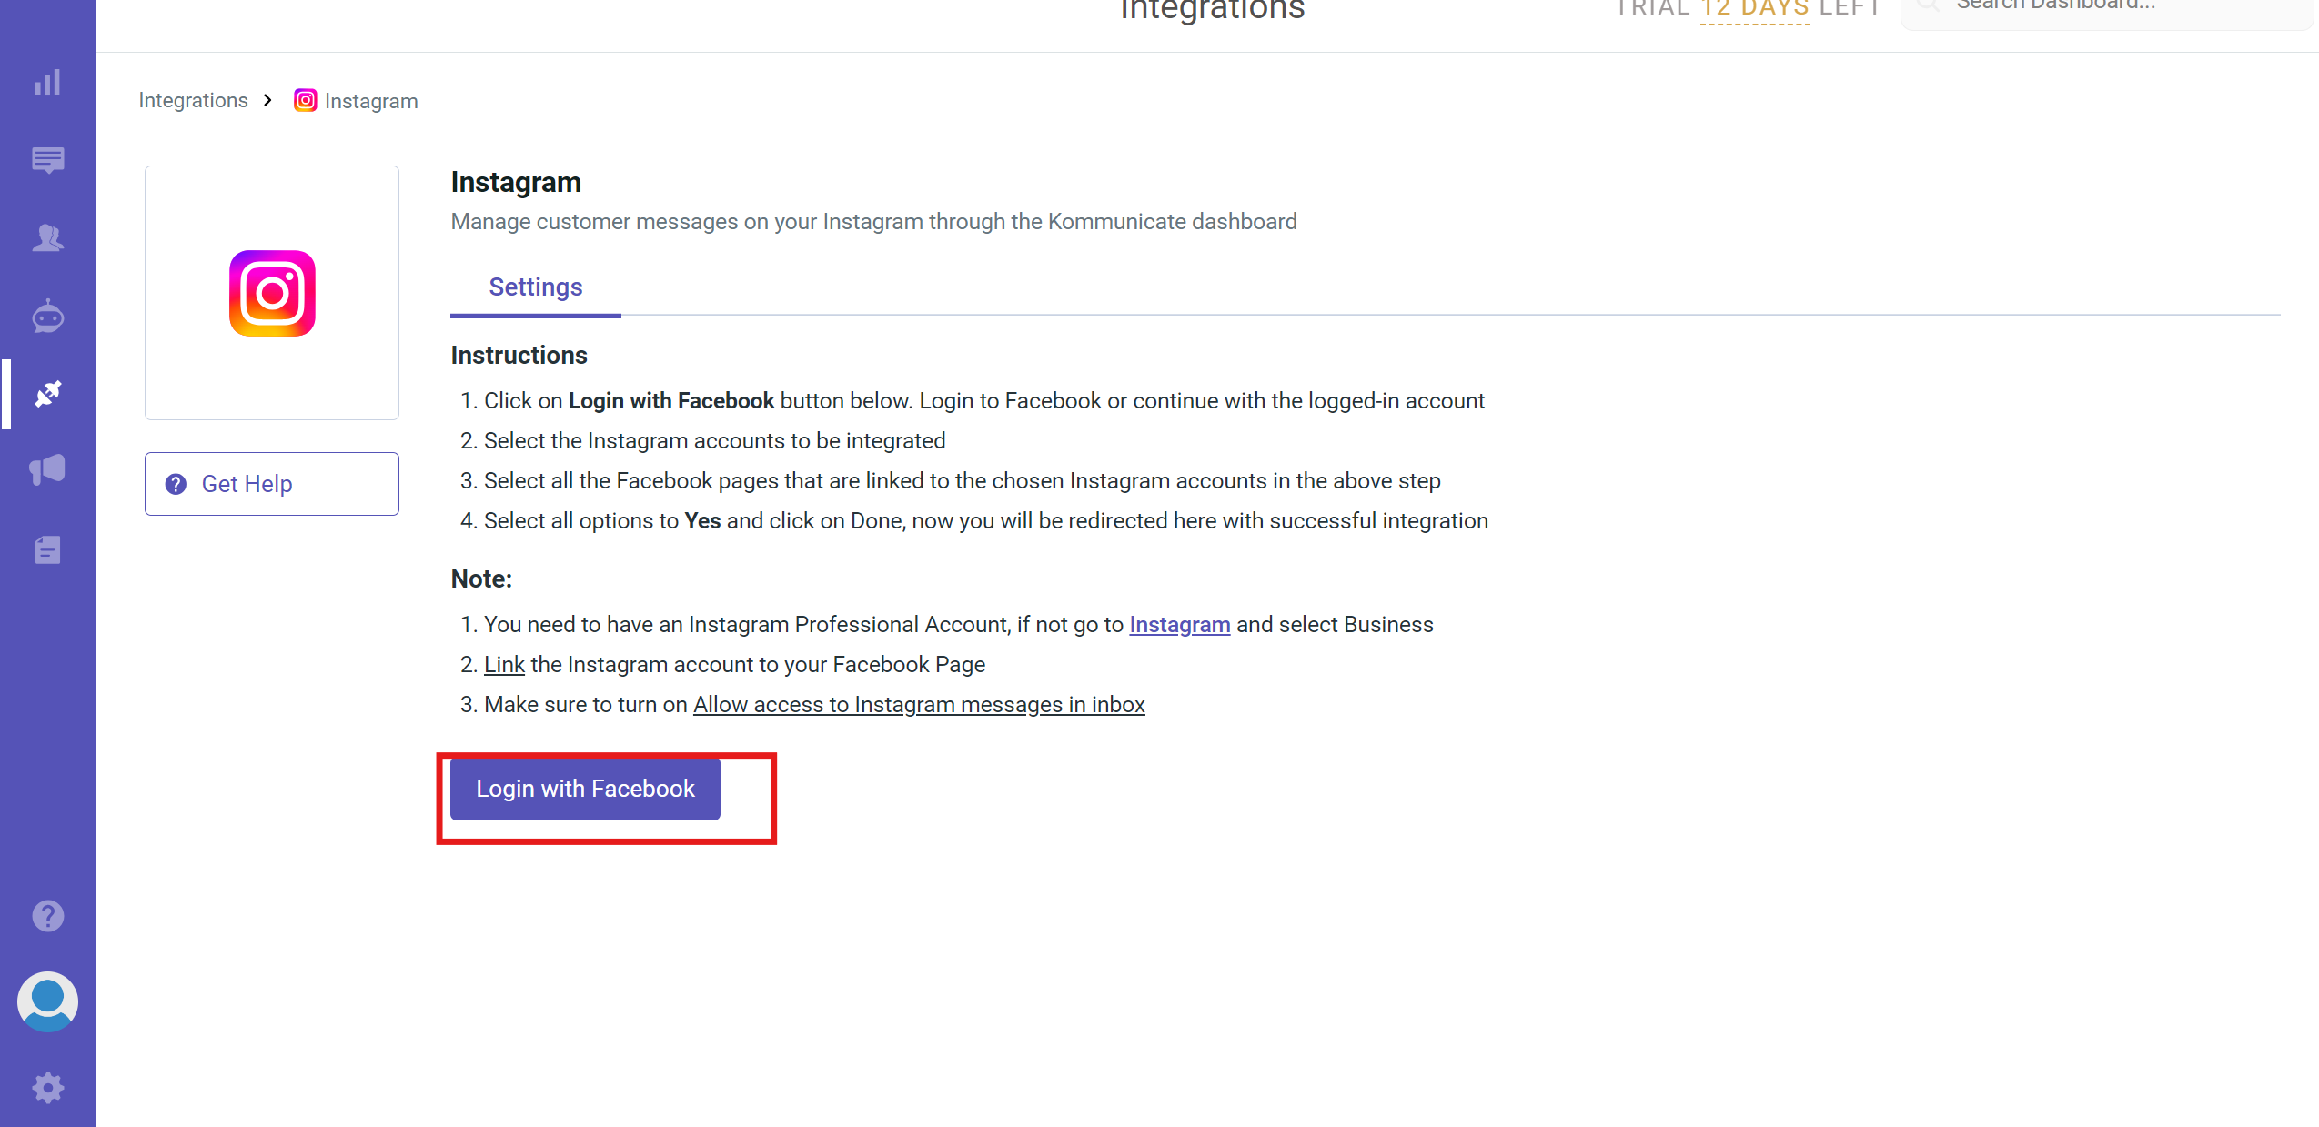Select the Settings tab

[534, 286]
